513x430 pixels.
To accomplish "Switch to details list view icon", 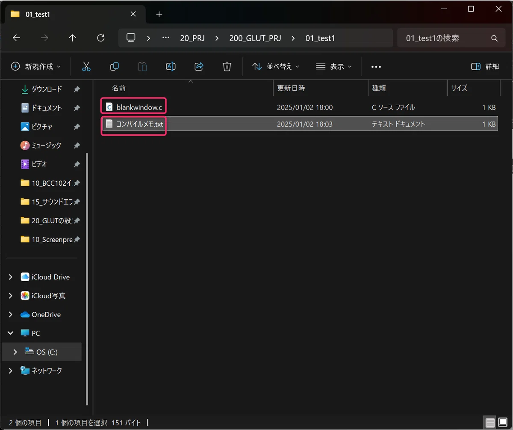I will pos(490,422).
